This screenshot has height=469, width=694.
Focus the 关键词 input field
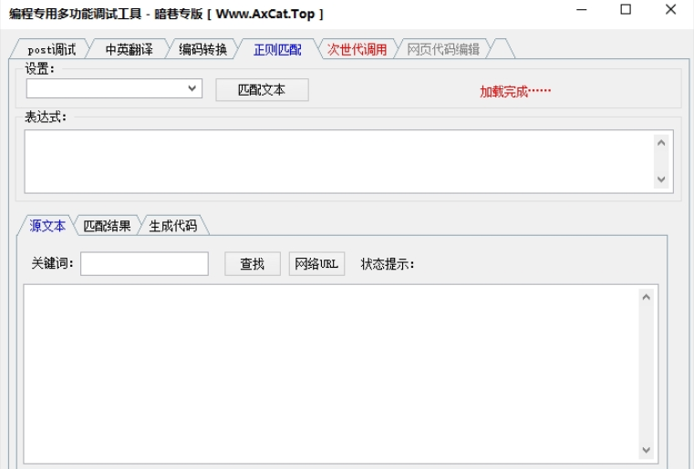[x=144, y=264]
